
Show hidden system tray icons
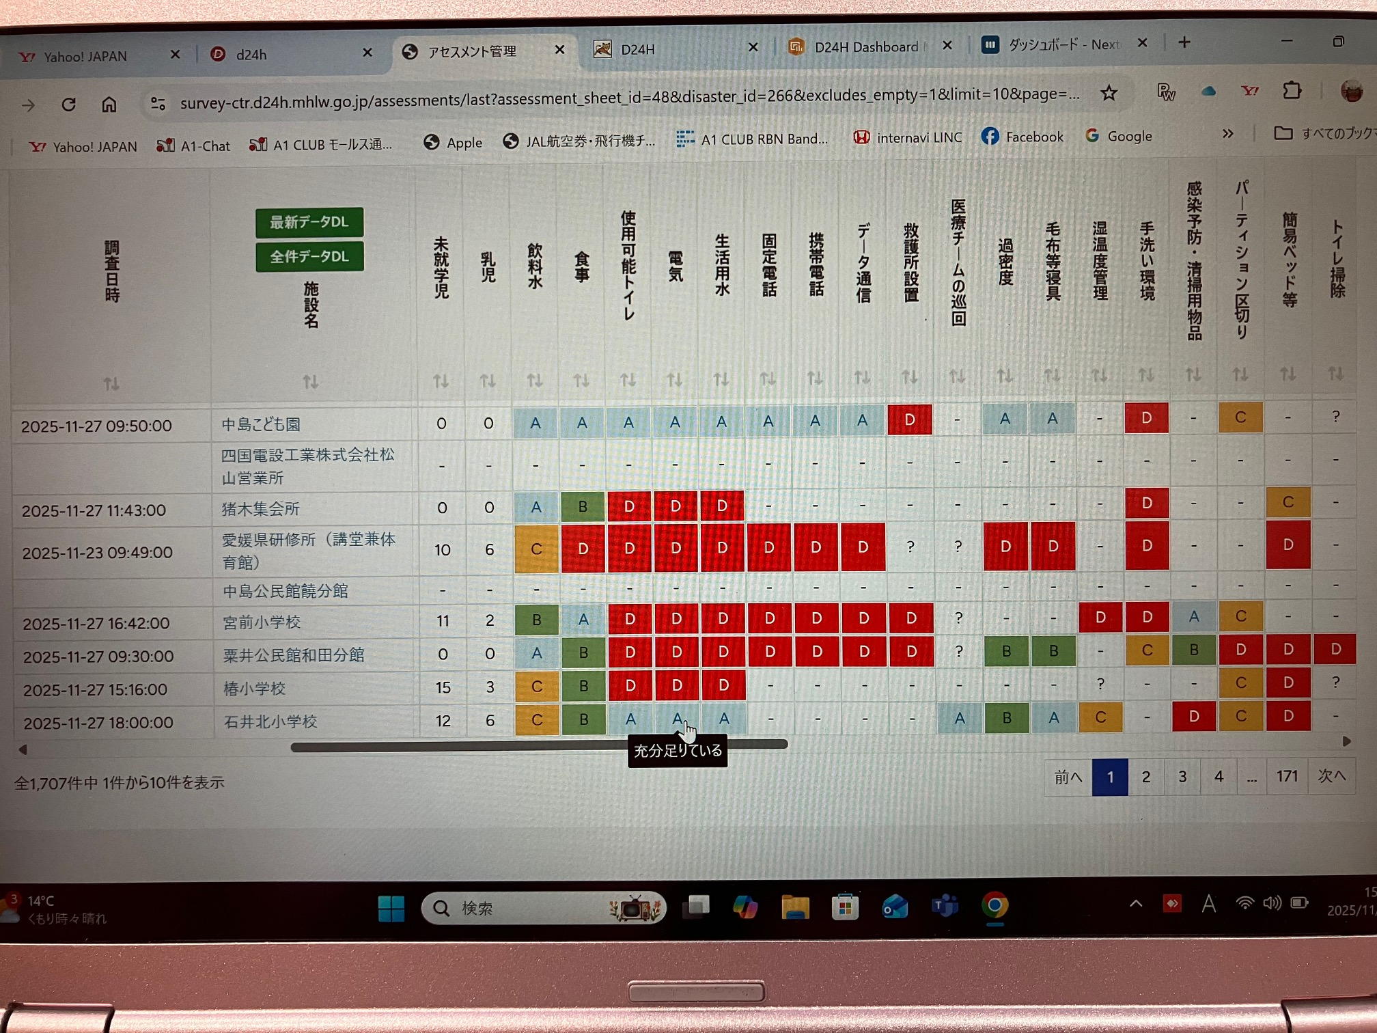coord(1135,903)
